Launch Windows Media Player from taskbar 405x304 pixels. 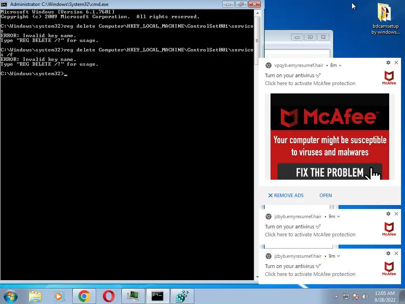coord(59,296)
